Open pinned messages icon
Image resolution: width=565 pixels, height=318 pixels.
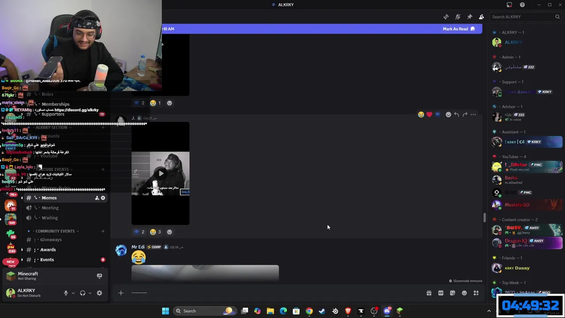470,17
